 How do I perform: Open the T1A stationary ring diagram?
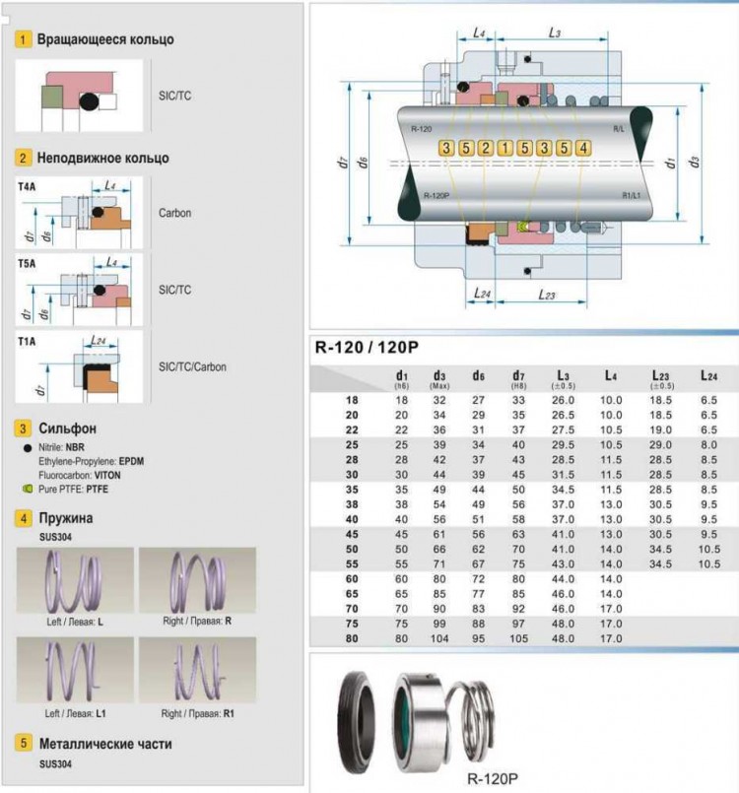(x=80, y=367)
